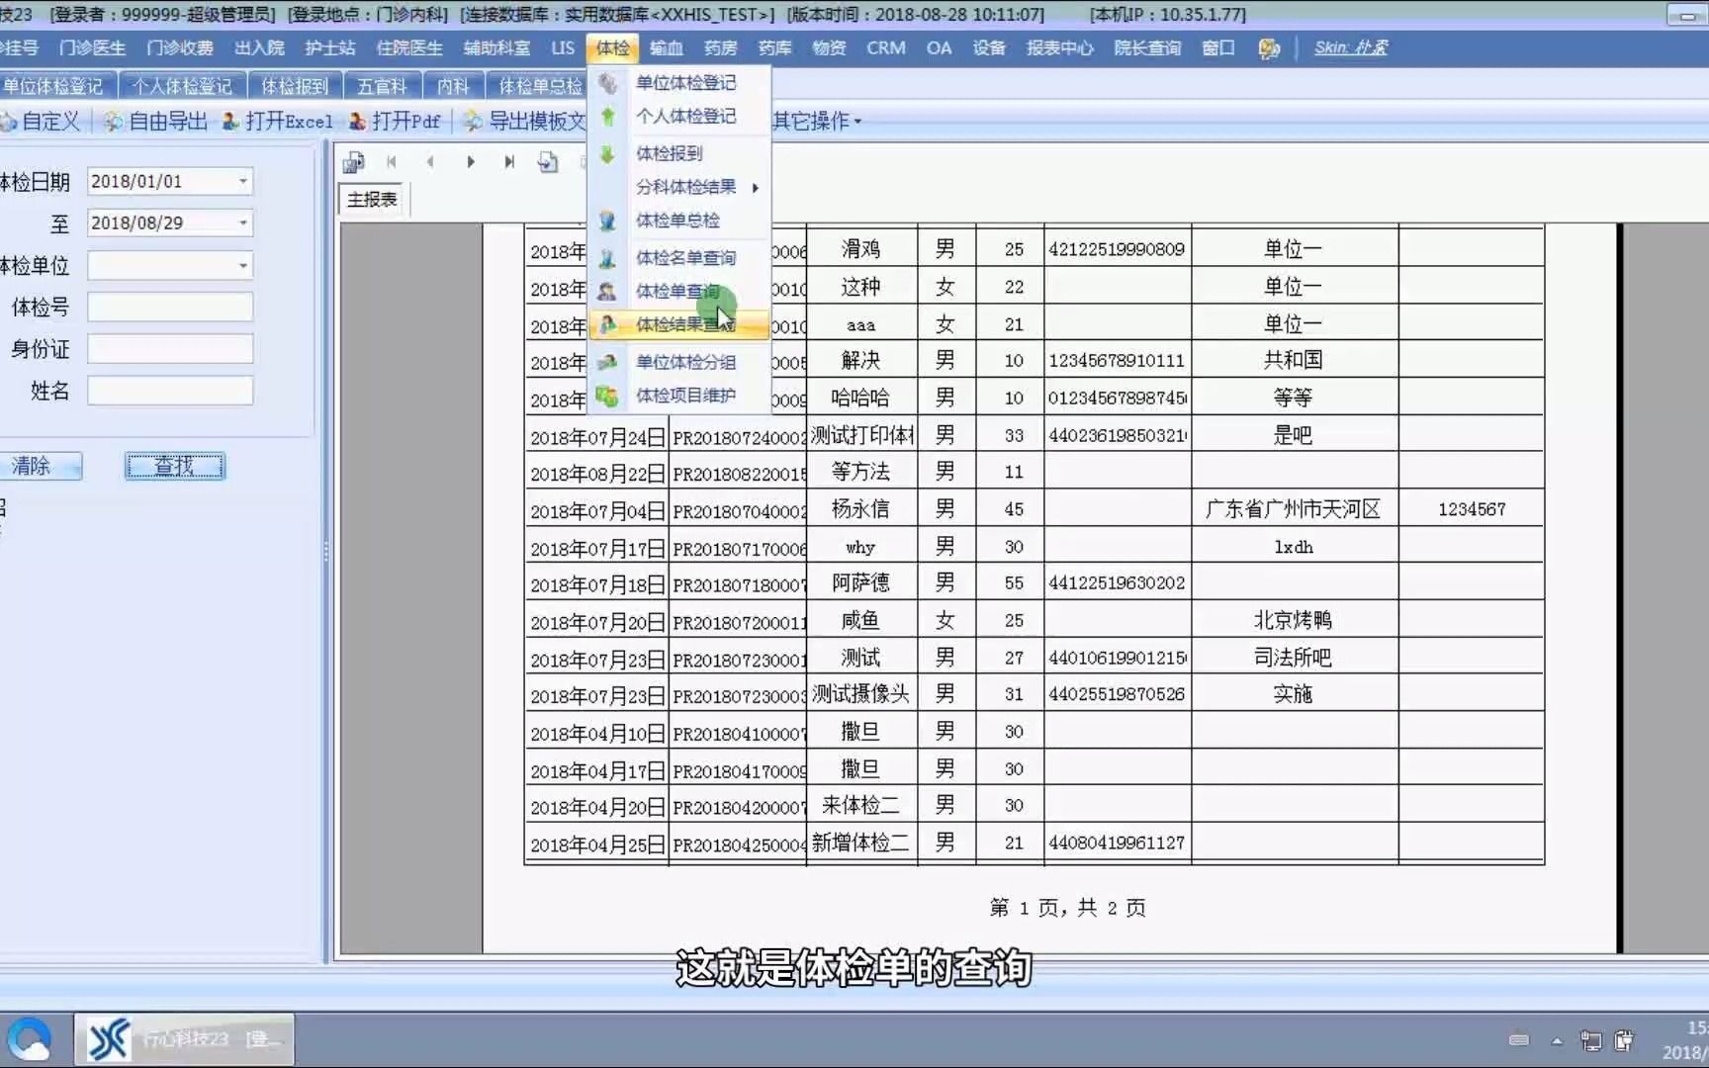Image resolution: width=1709 pixels, height=1068 pixels.
Task: Click the network icon in system tray
Action: tap(1591, 1040)
